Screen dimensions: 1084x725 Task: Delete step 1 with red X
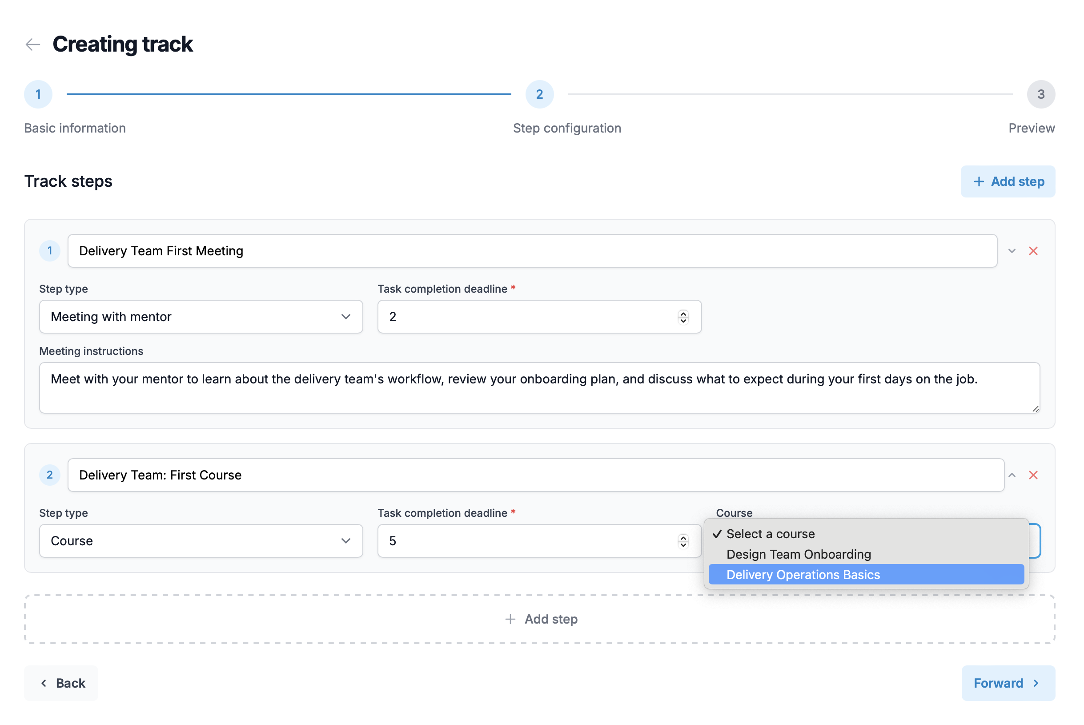[1033, 250]
